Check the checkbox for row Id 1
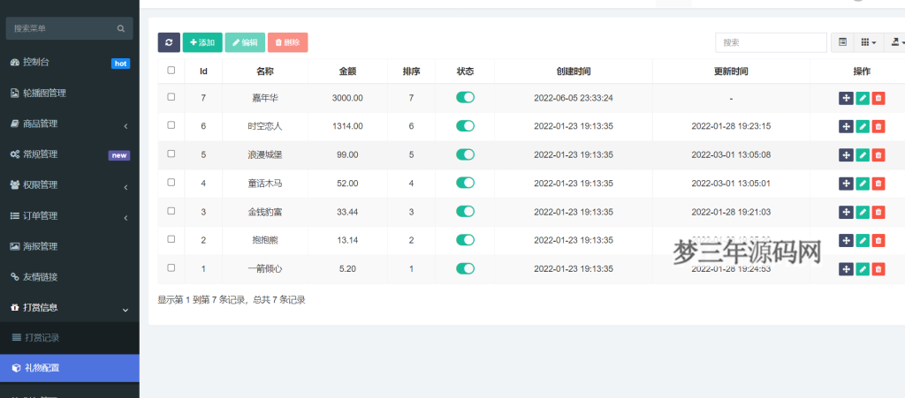The height and width of the screenshot is (398, 905). point(171,267)
